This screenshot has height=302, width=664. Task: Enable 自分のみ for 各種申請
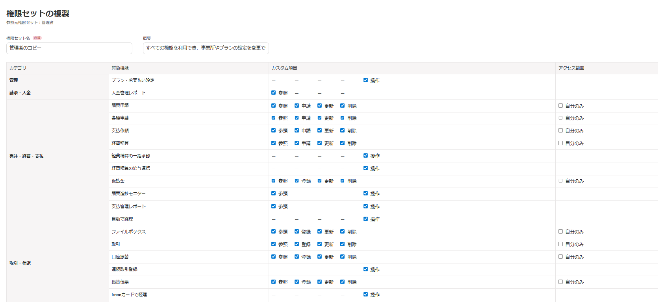coord(560,118)
